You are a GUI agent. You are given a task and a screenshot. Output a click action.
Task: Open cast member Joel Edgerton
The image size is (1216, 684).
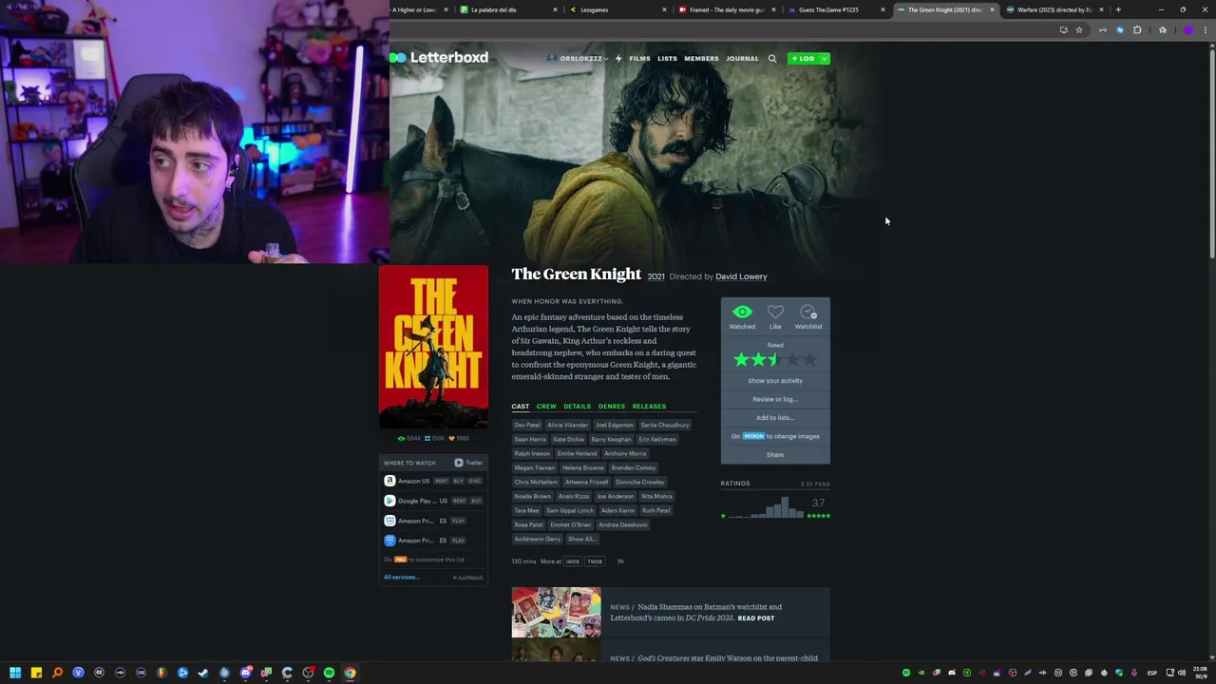tap(614, 425)
